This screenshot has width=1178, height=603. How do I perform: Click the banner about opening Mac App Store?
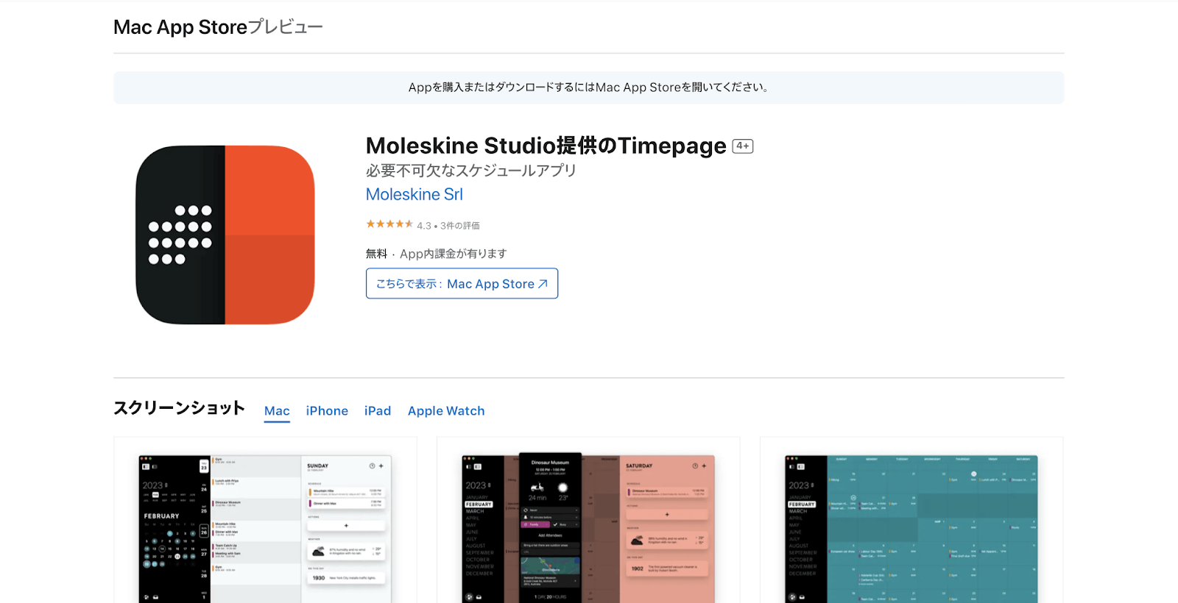coord(589,88)
